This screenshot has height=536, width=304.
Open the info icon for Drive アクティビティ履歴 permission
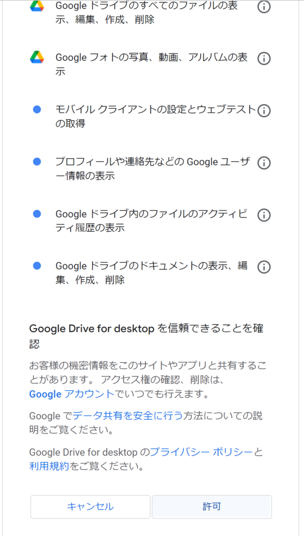point(264,215)
